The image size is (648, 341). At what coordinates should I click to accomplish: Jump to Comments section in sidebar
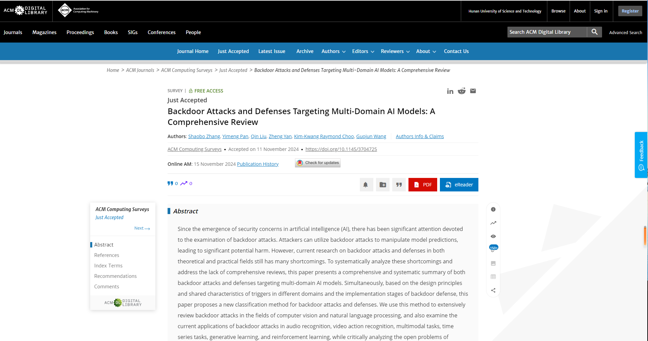106,287
